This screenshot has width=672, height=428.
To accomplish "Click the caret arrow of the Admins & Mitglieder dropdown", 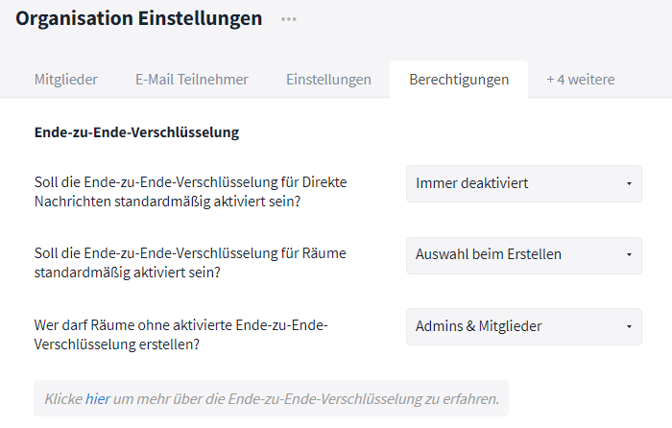I will (628, 326).
